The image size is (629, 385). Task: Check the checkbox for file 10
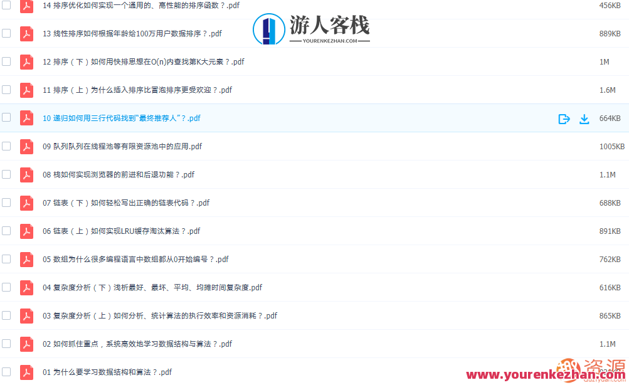[6, 118]
